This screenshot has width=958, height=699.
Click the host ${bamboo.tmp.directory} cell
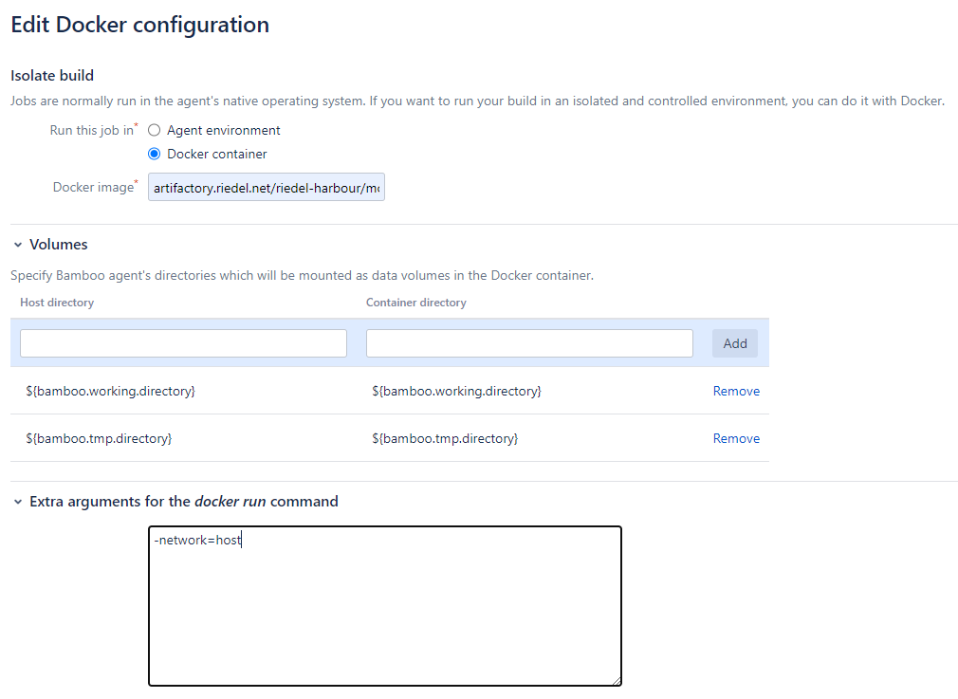click(x=99, y=439)
